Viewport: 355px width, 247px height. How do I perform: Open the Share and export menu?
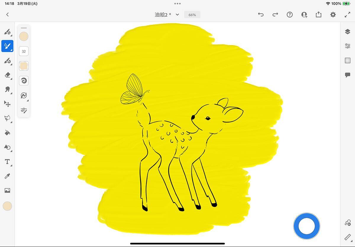(319, 14)
